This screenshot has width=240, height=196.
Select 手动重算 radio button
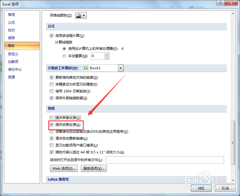click(64, 56)
